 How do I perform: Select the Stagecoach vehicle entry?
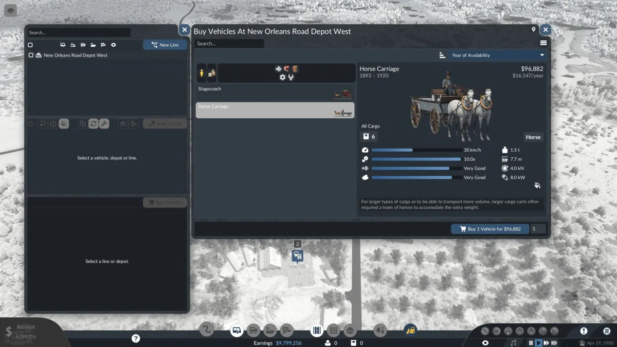275,93
